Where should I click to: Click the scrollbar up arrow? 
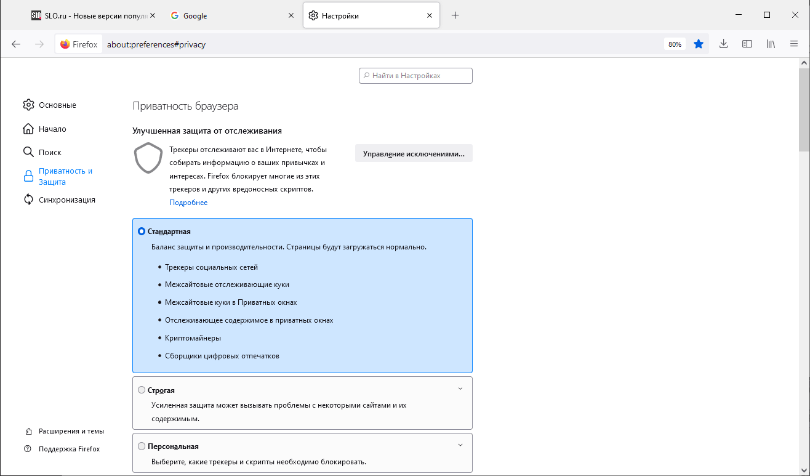(804, 63)
